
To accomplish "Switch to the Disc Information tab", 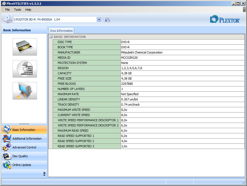I will (x=61, y=31).
